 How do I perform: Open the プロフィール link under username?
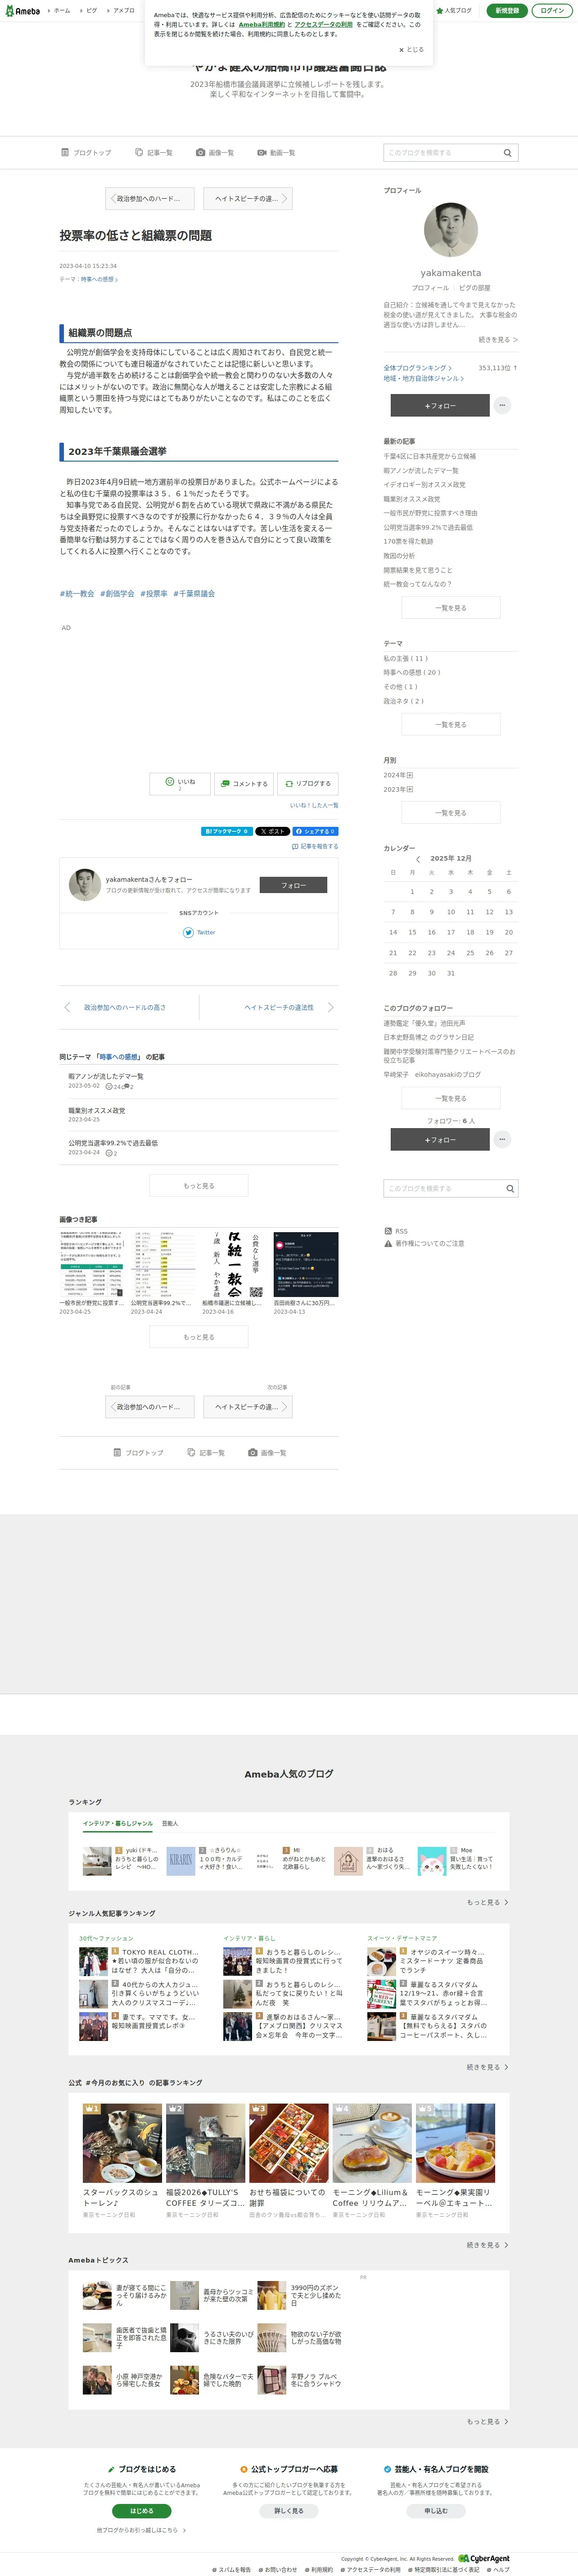click(x=431, y=288)
